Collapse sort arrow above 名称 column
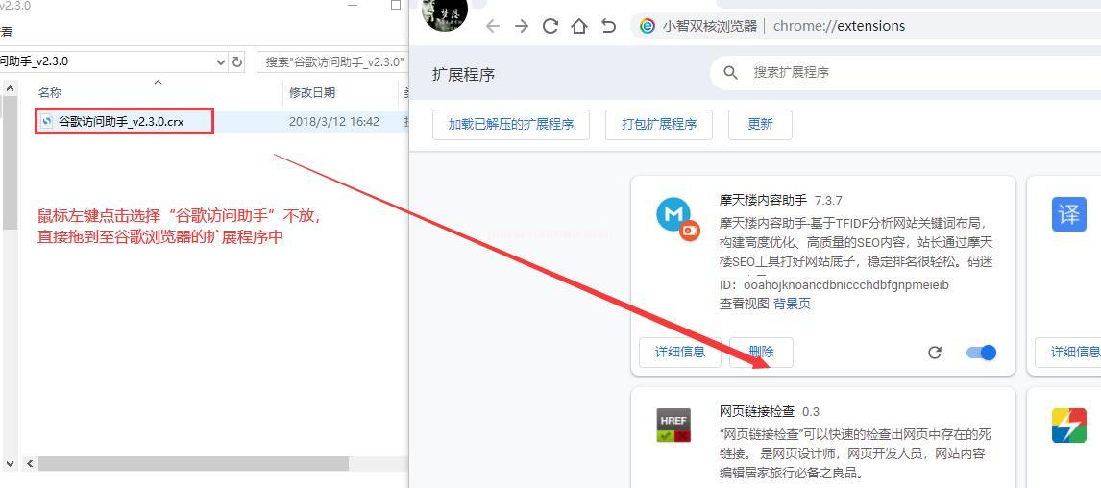1101x488 pixels. pos(159,83)
